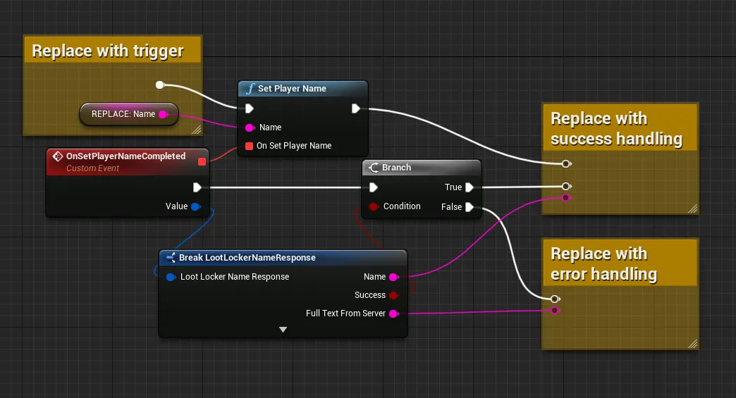Screen dimensions: 736x398
Task: Click the function icon on Set Player Name header
Action: [x=250, y=89]
